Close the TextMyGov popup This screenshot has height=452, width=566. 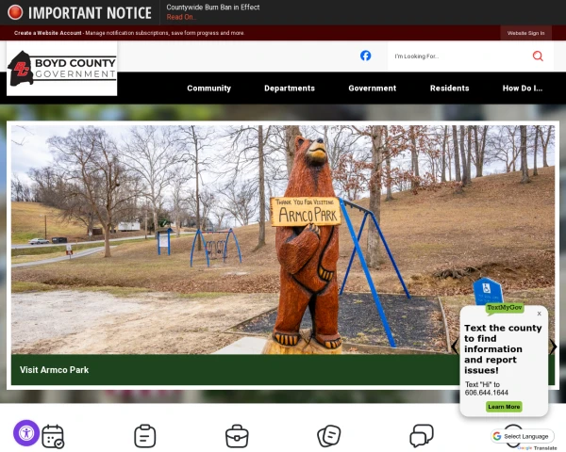tap(539, 314)
